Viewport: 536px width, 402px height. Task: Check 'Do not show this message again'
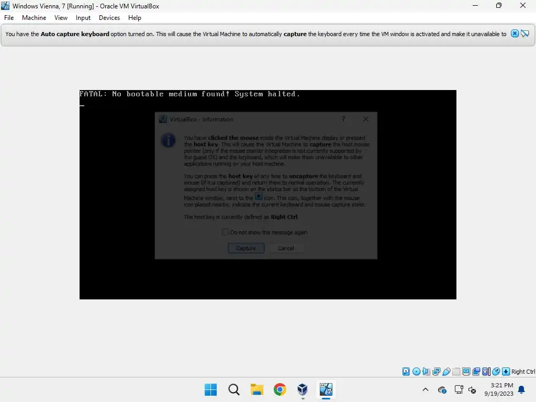225,232
